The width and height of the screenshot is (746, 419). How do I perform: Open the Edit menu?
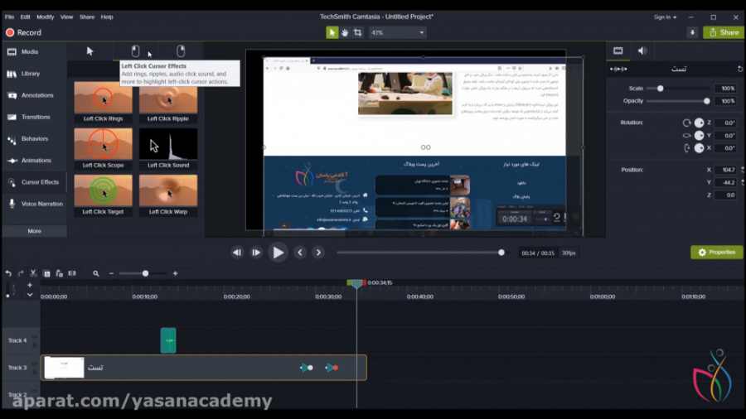[x=25, y=17]
